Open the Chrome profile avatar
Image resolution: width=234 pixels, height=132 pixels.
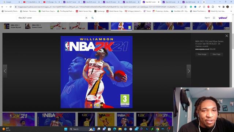[x=227, y=7]
